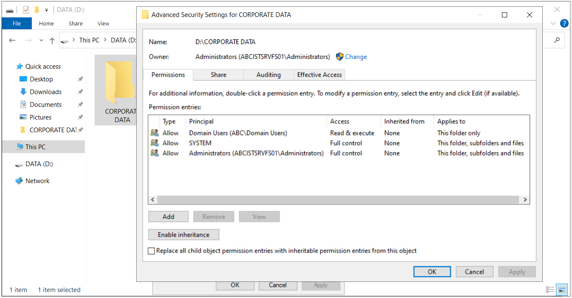Viewport: 572px width, 298px height.
Task: Click the Change owner link
Action: tap(356, 57)
